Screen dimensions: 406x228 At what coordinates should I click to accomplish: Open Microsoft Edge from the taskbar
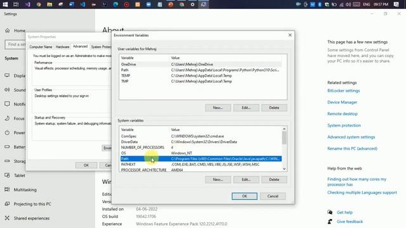click(x=115, y=4)
